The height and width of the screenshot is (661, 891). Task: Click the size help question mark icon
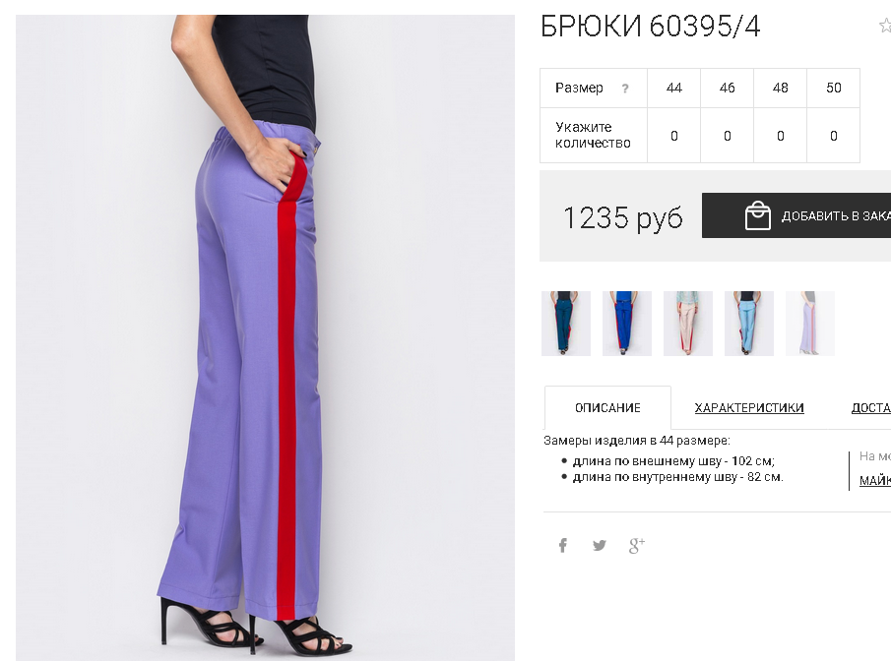pos(625,89)
